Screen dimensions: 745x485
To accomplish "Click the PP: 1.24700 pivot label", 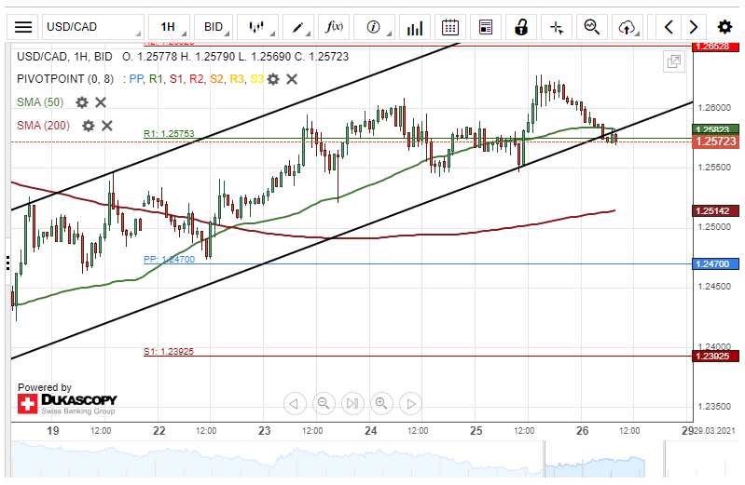I will tap(169, 259).
